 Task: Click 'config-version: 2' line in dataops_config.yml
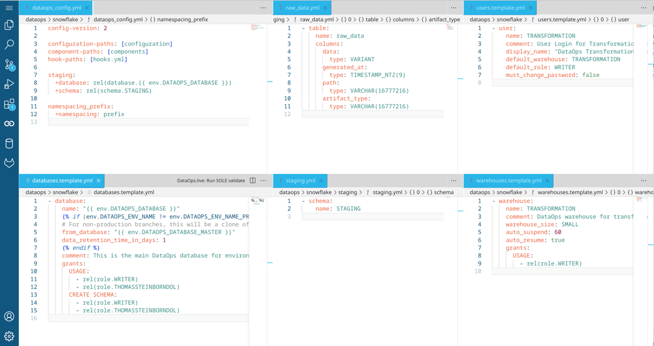(78, 28)
